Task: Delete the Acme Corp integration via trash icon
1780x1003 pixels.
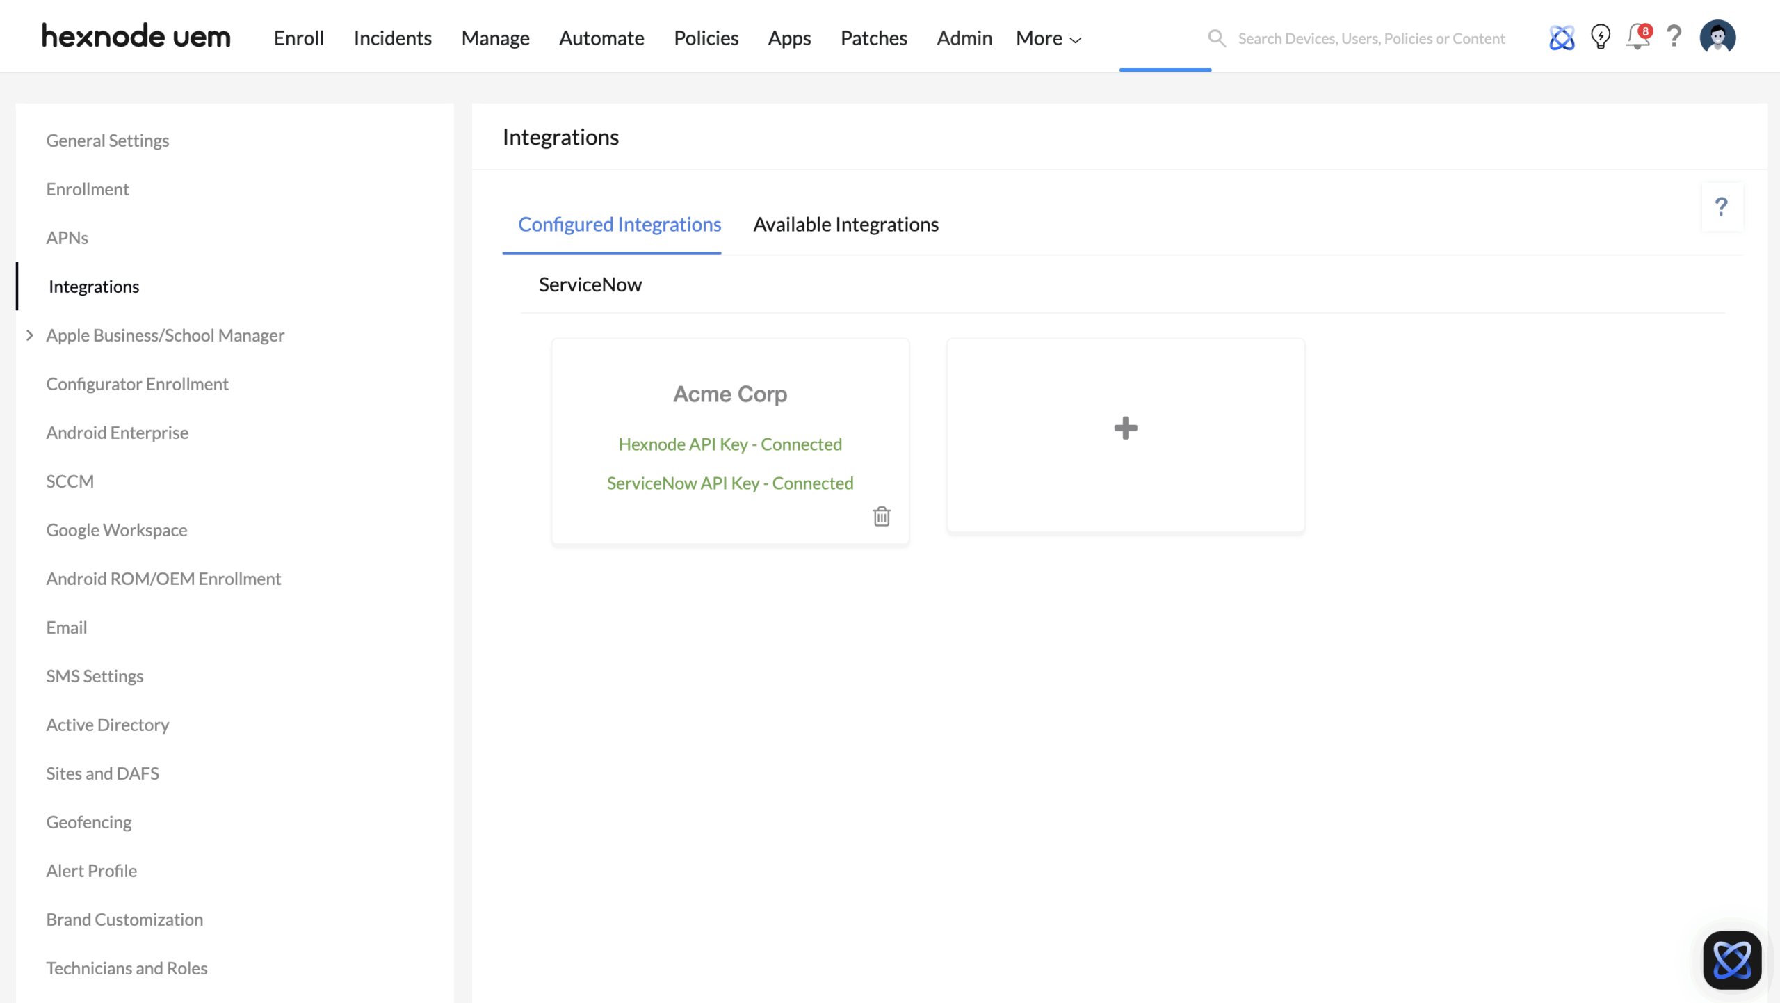Action: coord(882,516)
